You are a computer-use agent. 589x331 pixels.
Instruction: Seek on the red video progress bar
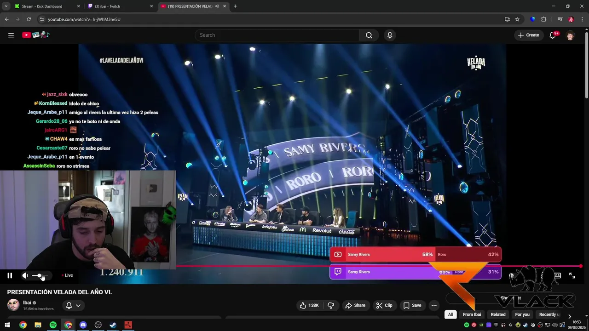point(379,266)
